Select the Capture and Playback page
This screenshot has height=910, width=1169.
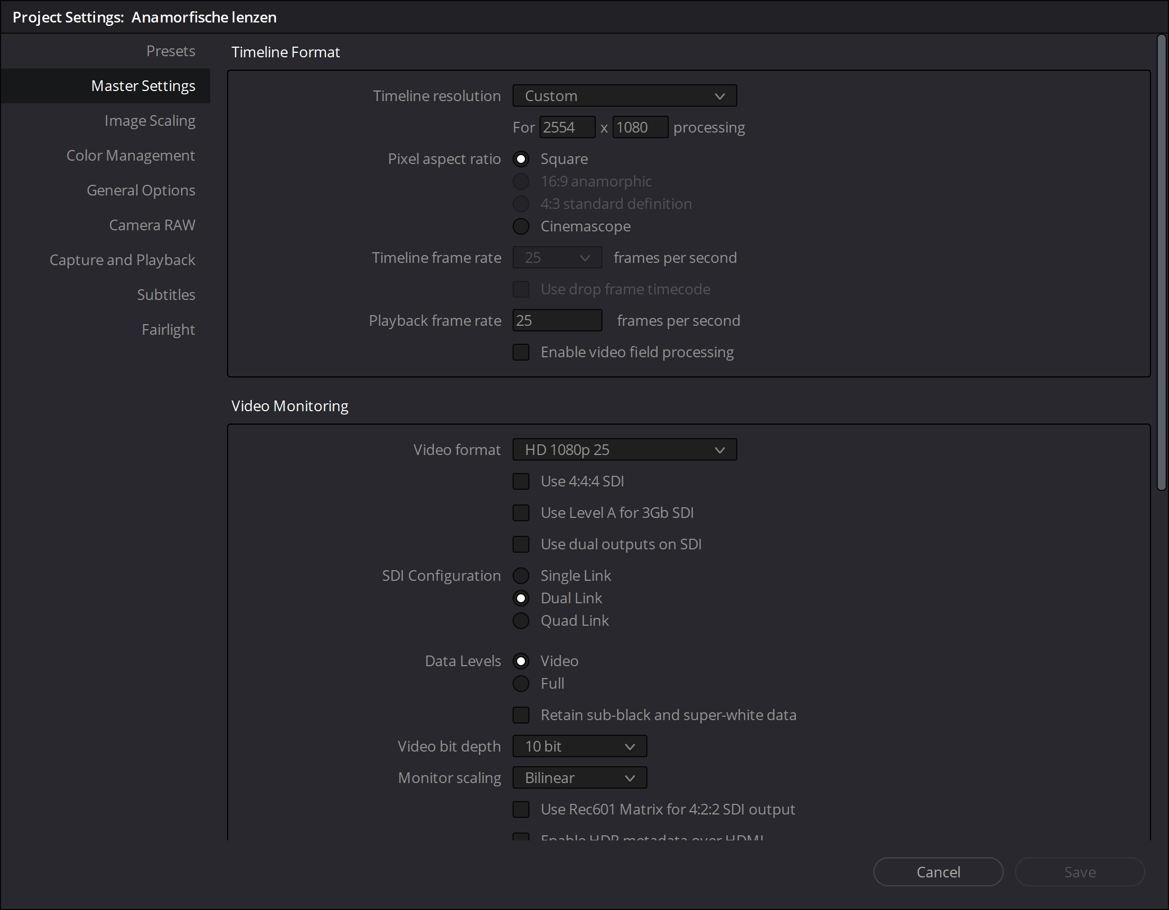(x=122, y=260)
